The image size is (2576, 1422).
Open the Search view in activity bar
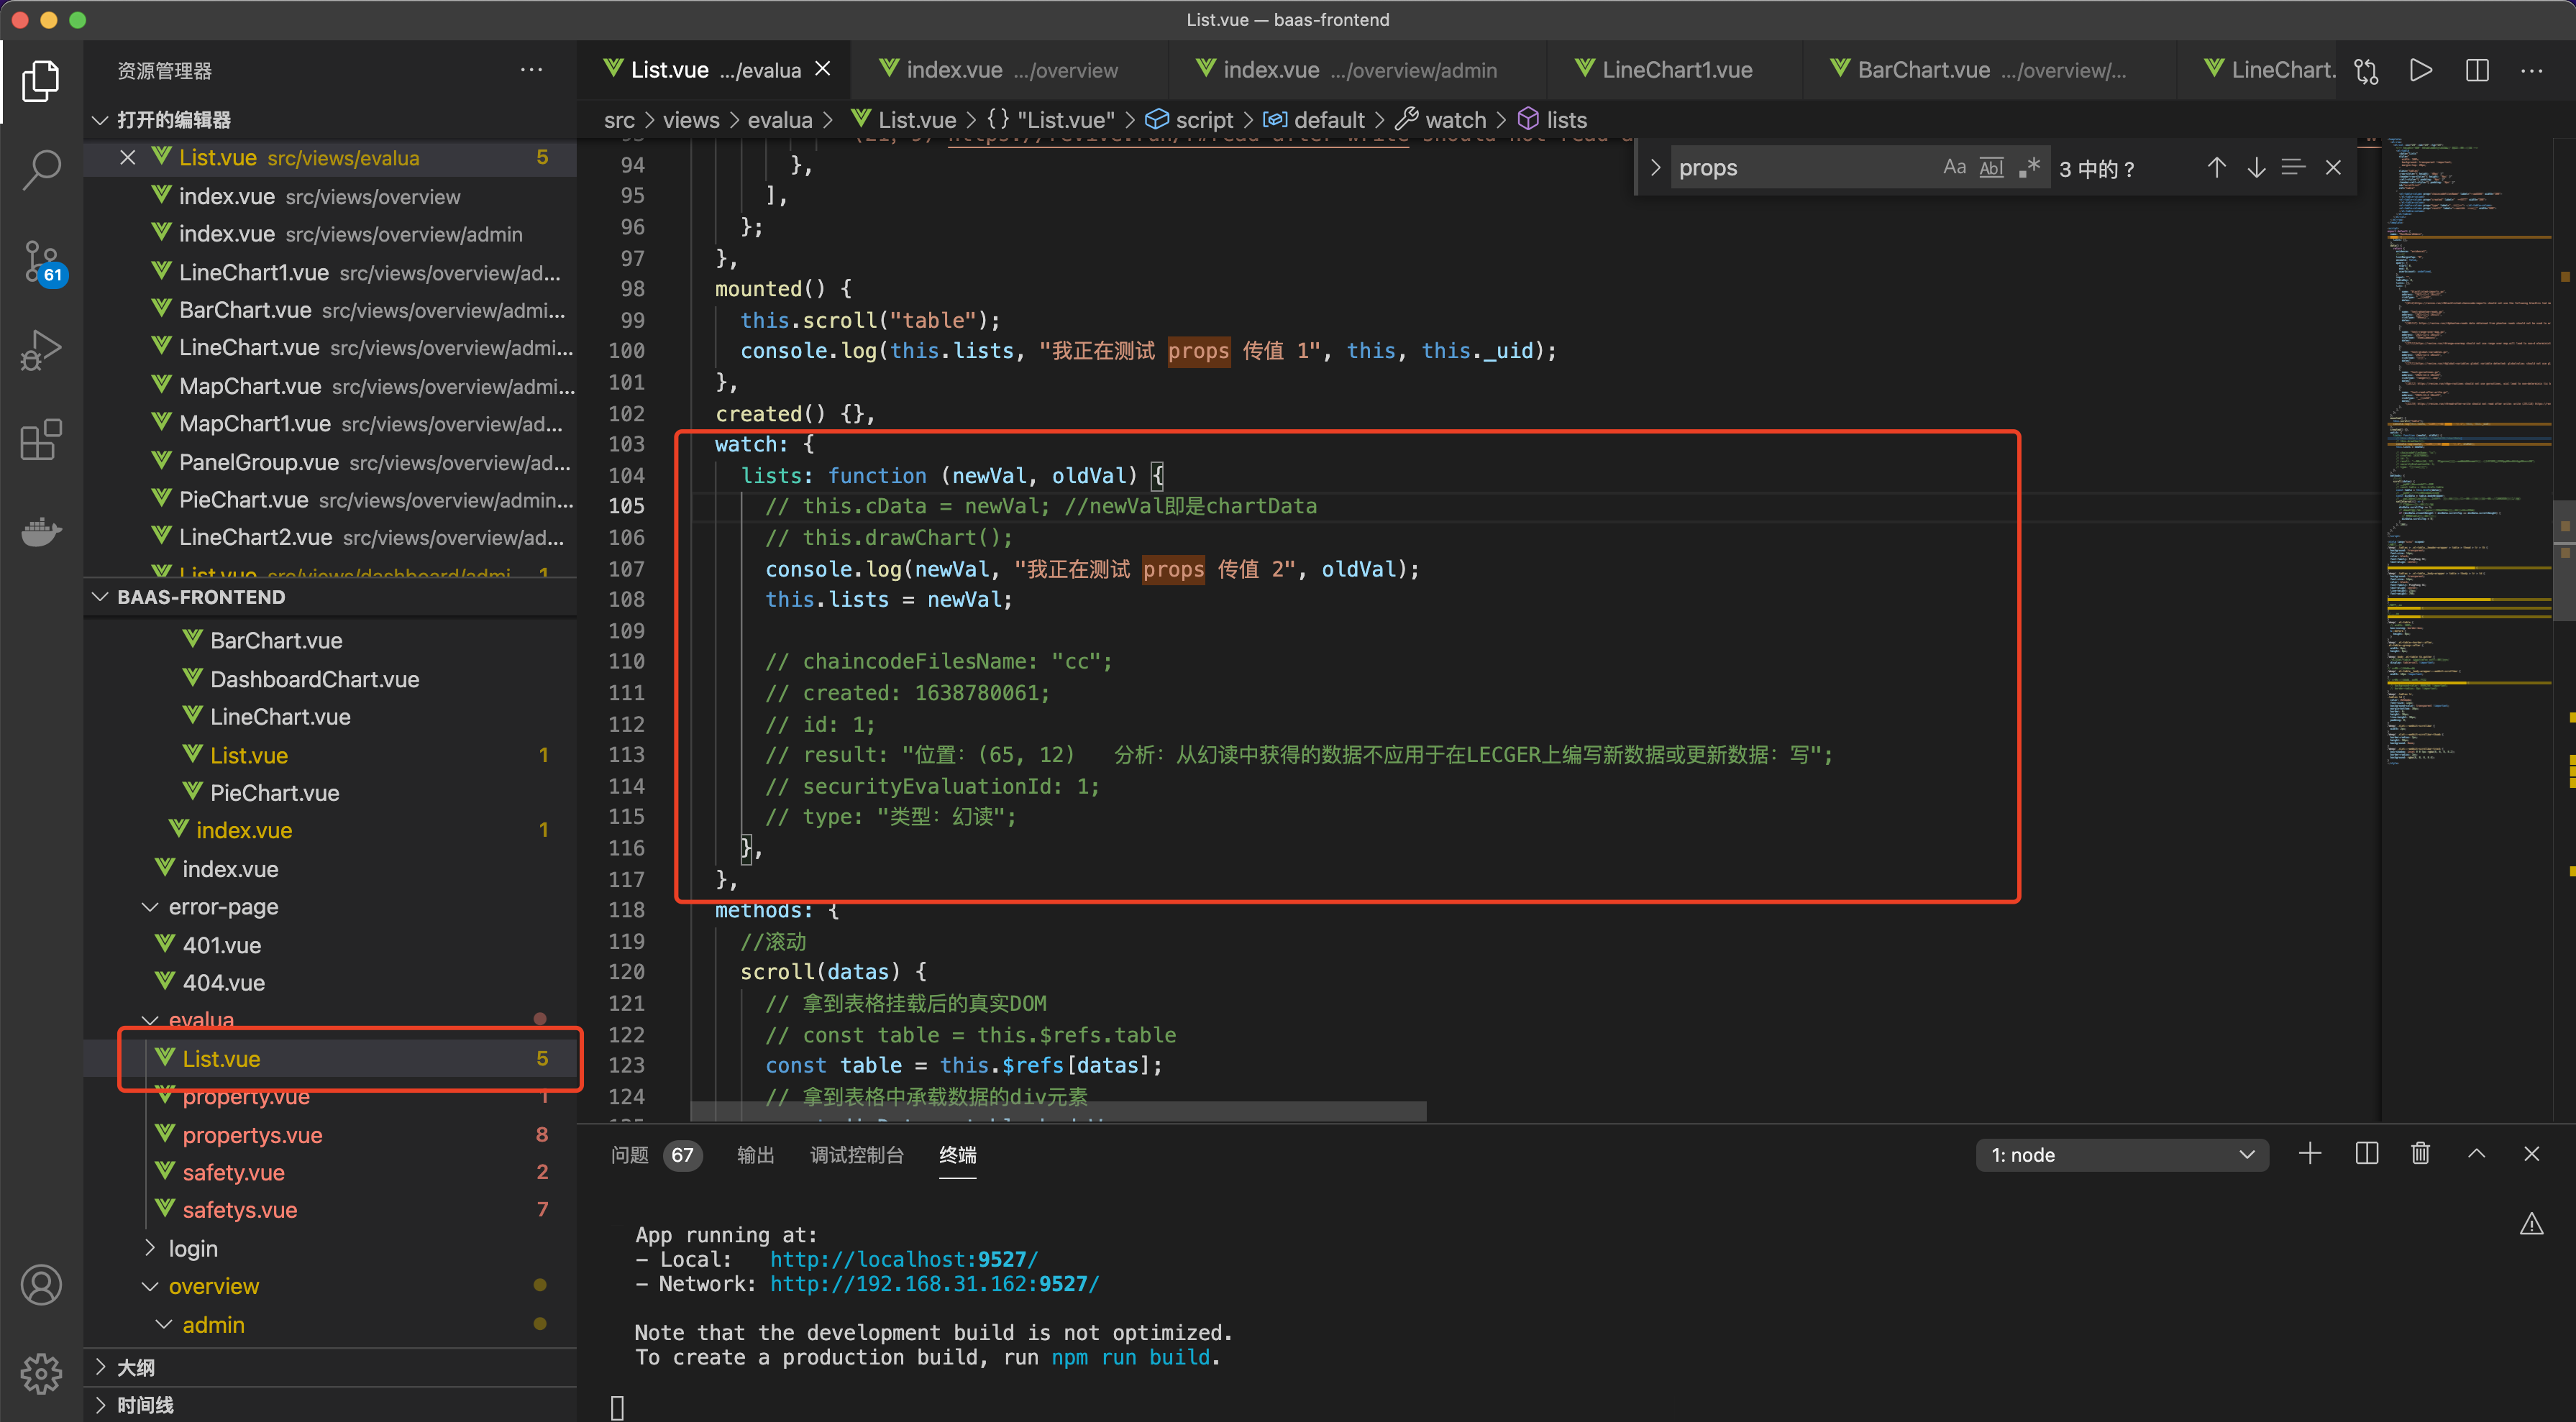(41, 170)
